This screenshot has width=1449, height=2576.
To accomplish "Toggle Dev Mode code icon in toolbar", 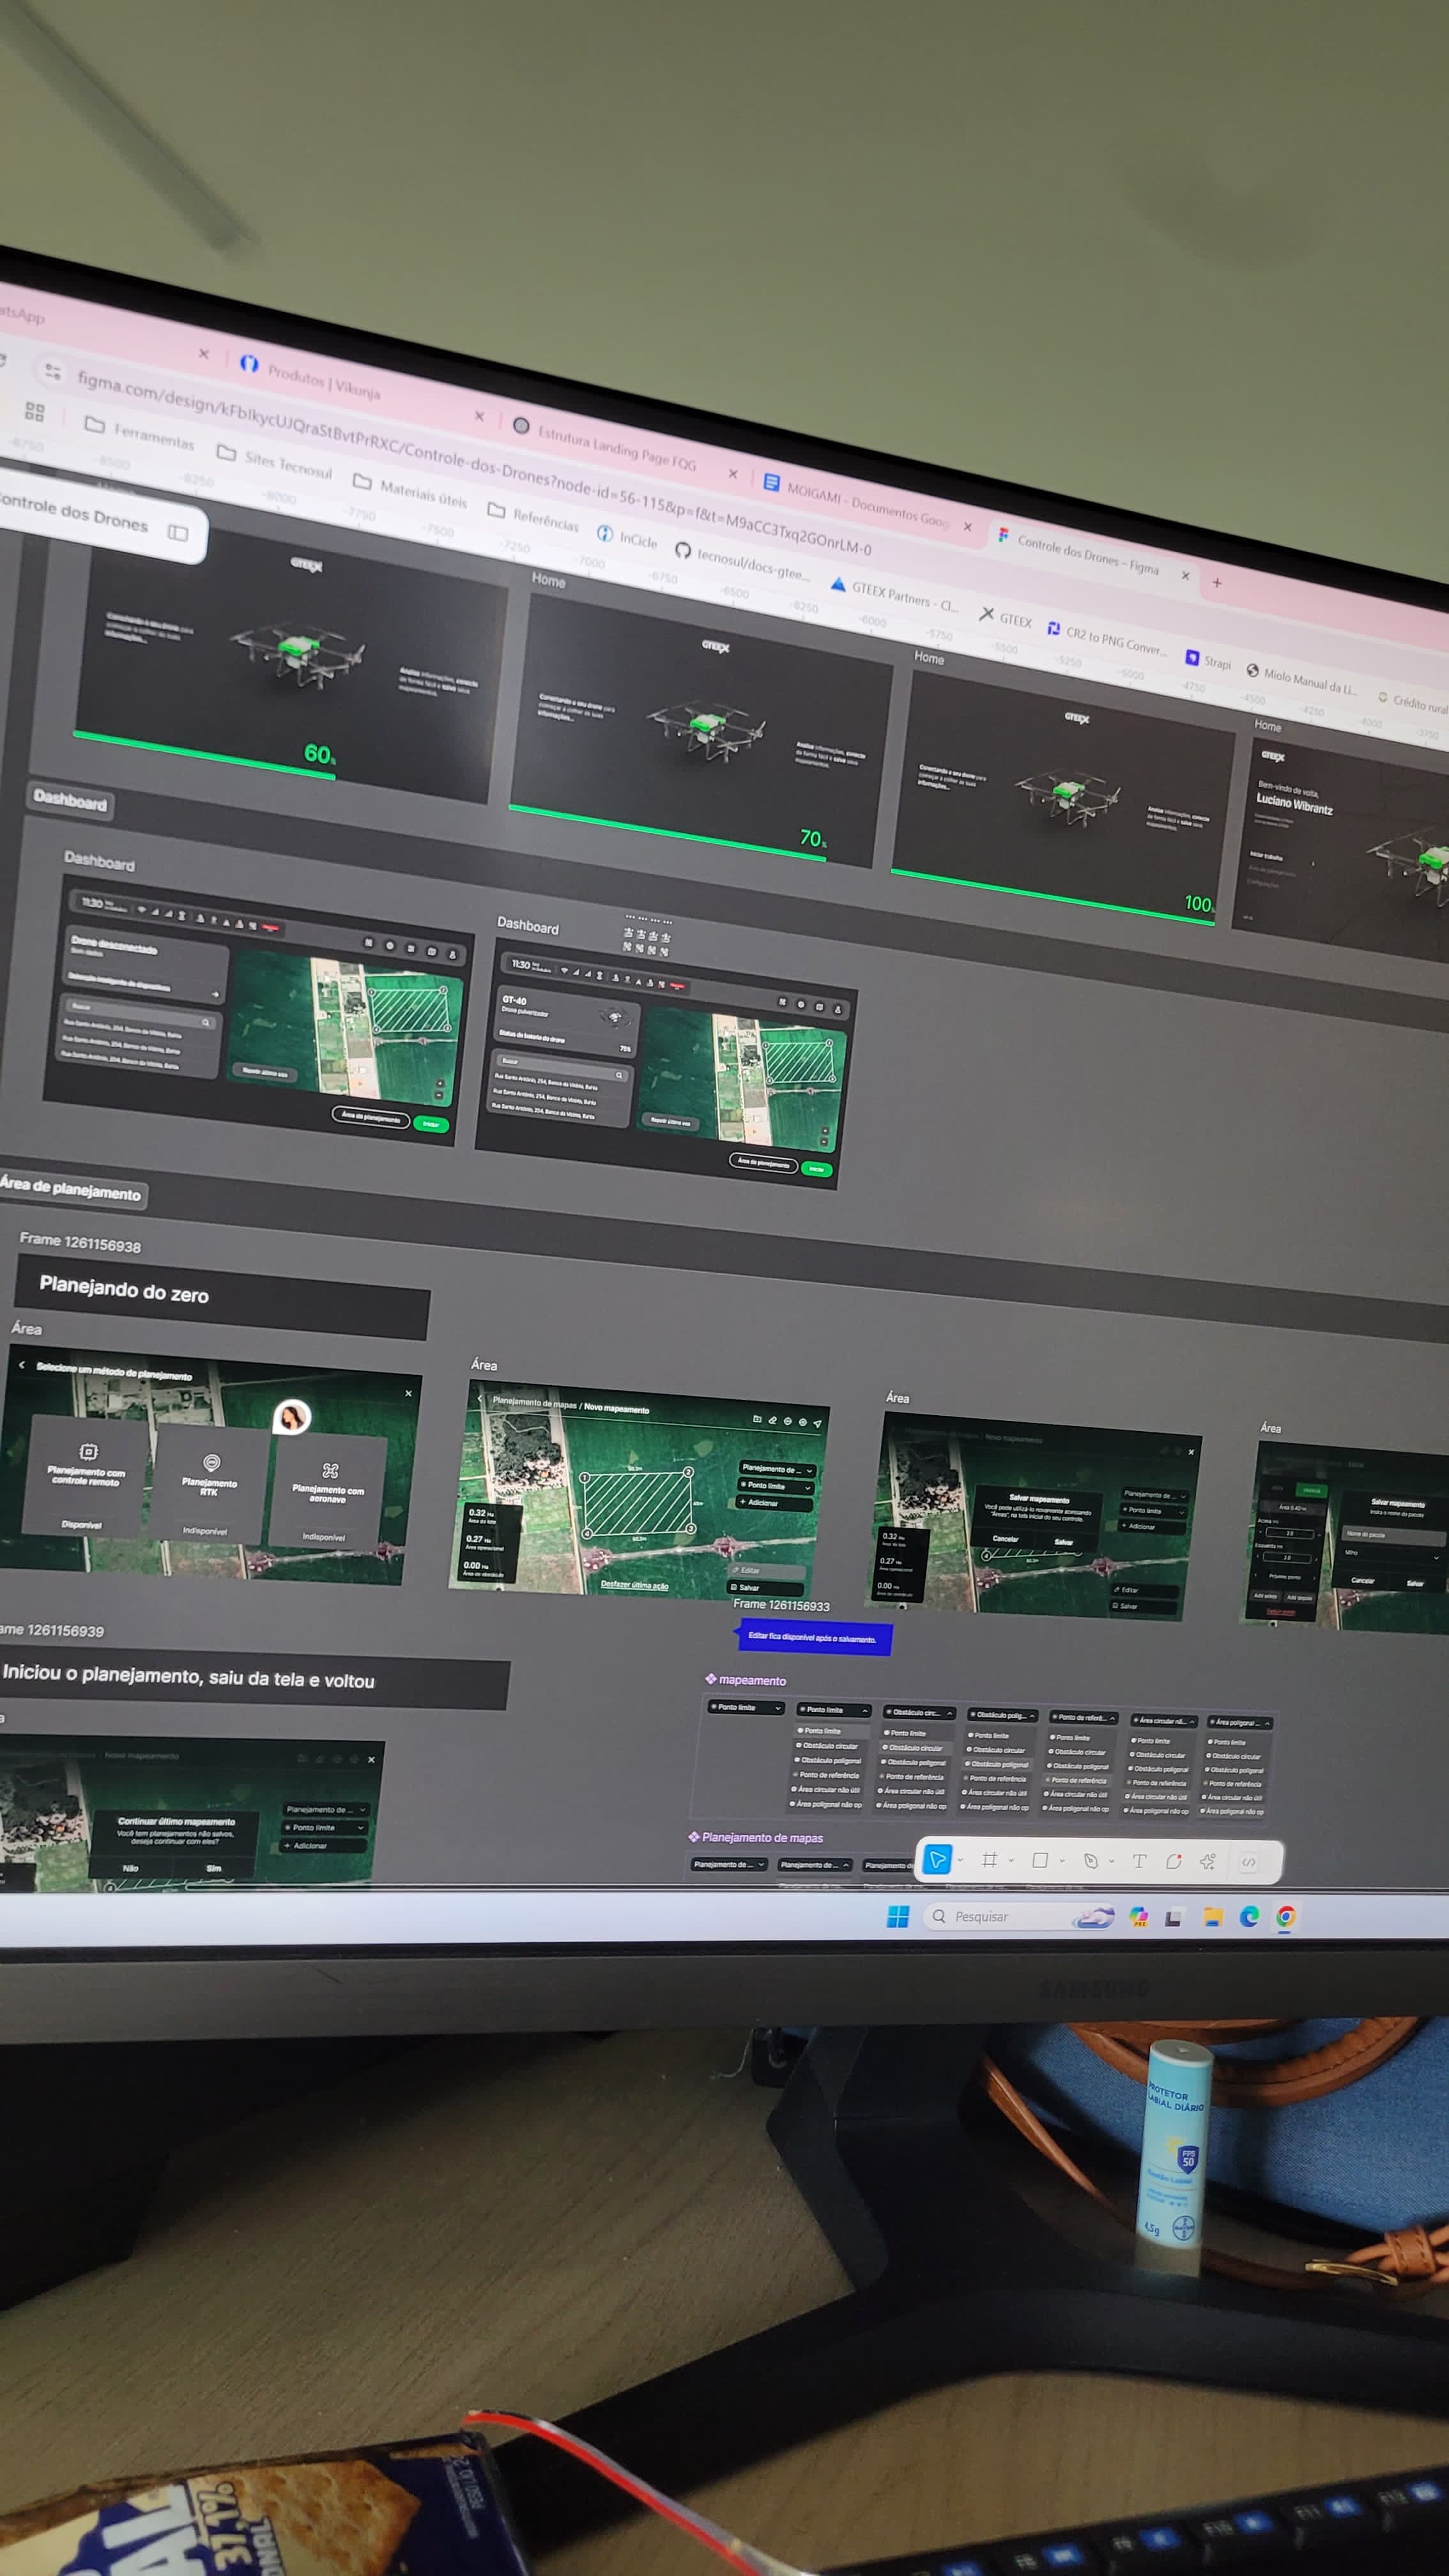I will point(1249,1862).
